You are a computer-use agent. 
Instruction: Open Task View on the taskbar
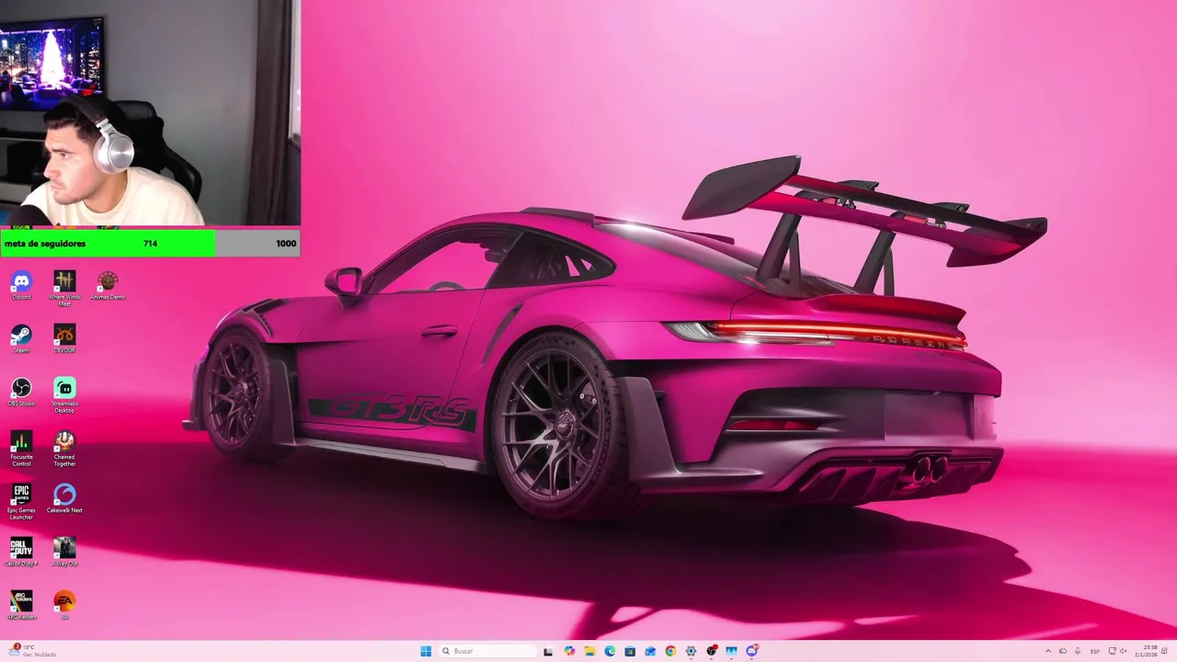click(548, 651)
